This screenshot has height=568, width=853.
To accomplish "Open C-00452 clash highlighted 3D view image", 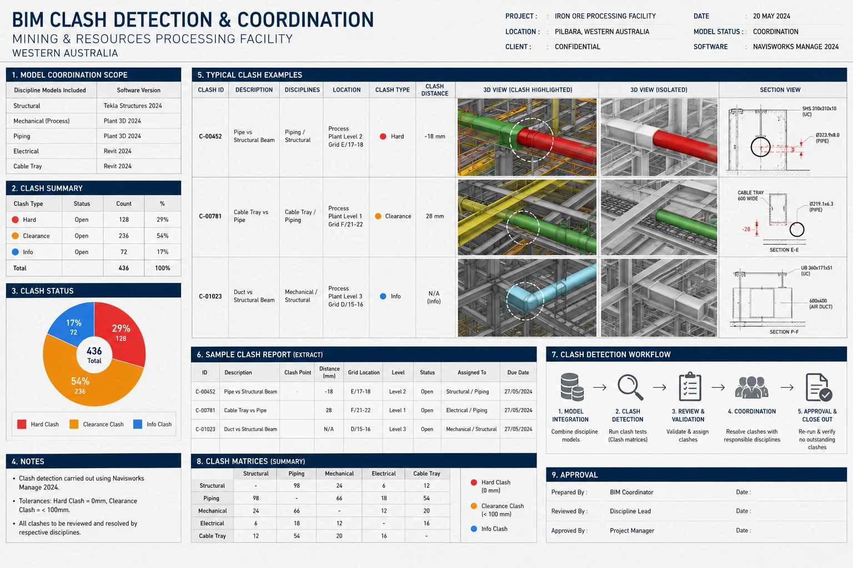I will 527,138.
